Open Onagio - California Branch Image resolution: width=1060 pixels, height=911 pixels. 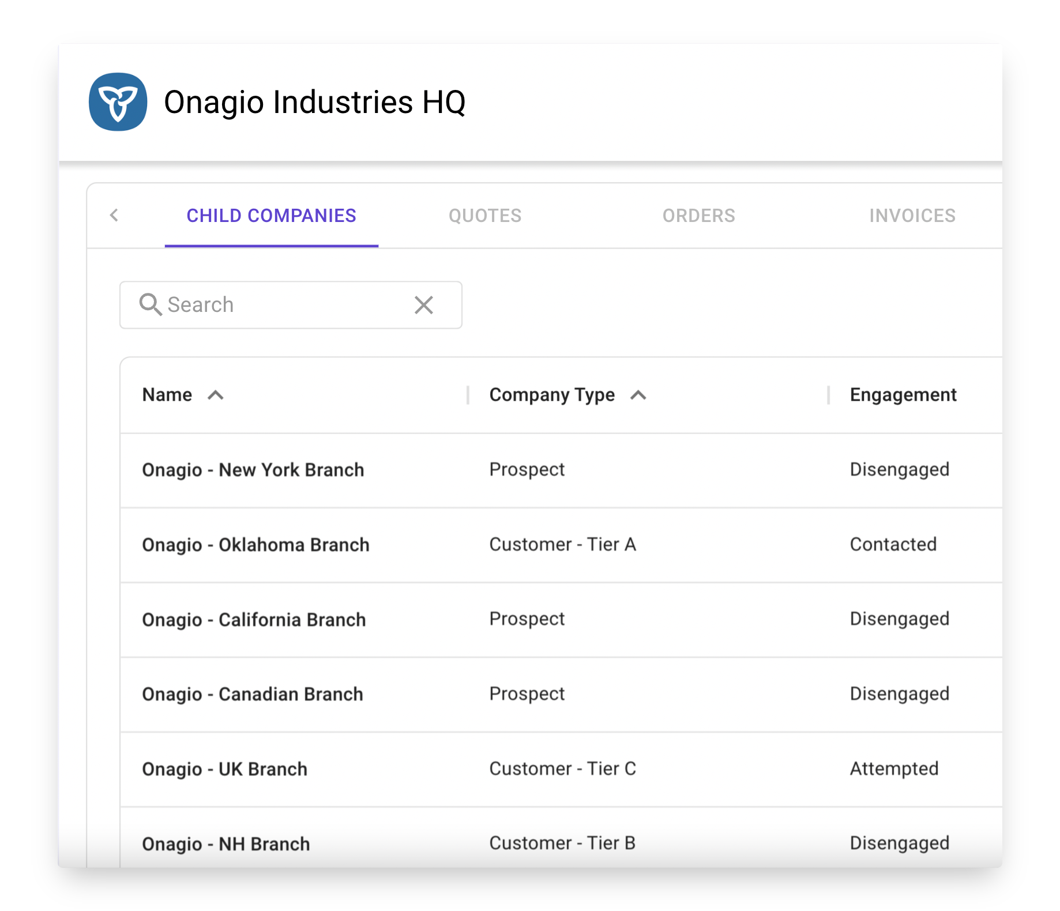254,620
